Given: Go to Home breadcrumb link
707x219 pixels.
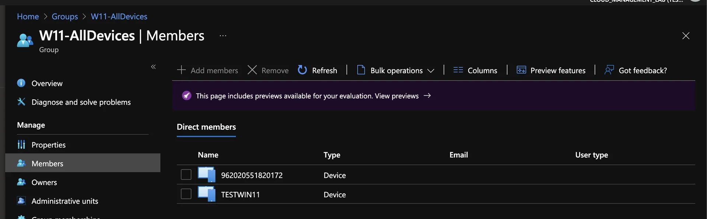Looking at the screenshot, I should [28, 17].
